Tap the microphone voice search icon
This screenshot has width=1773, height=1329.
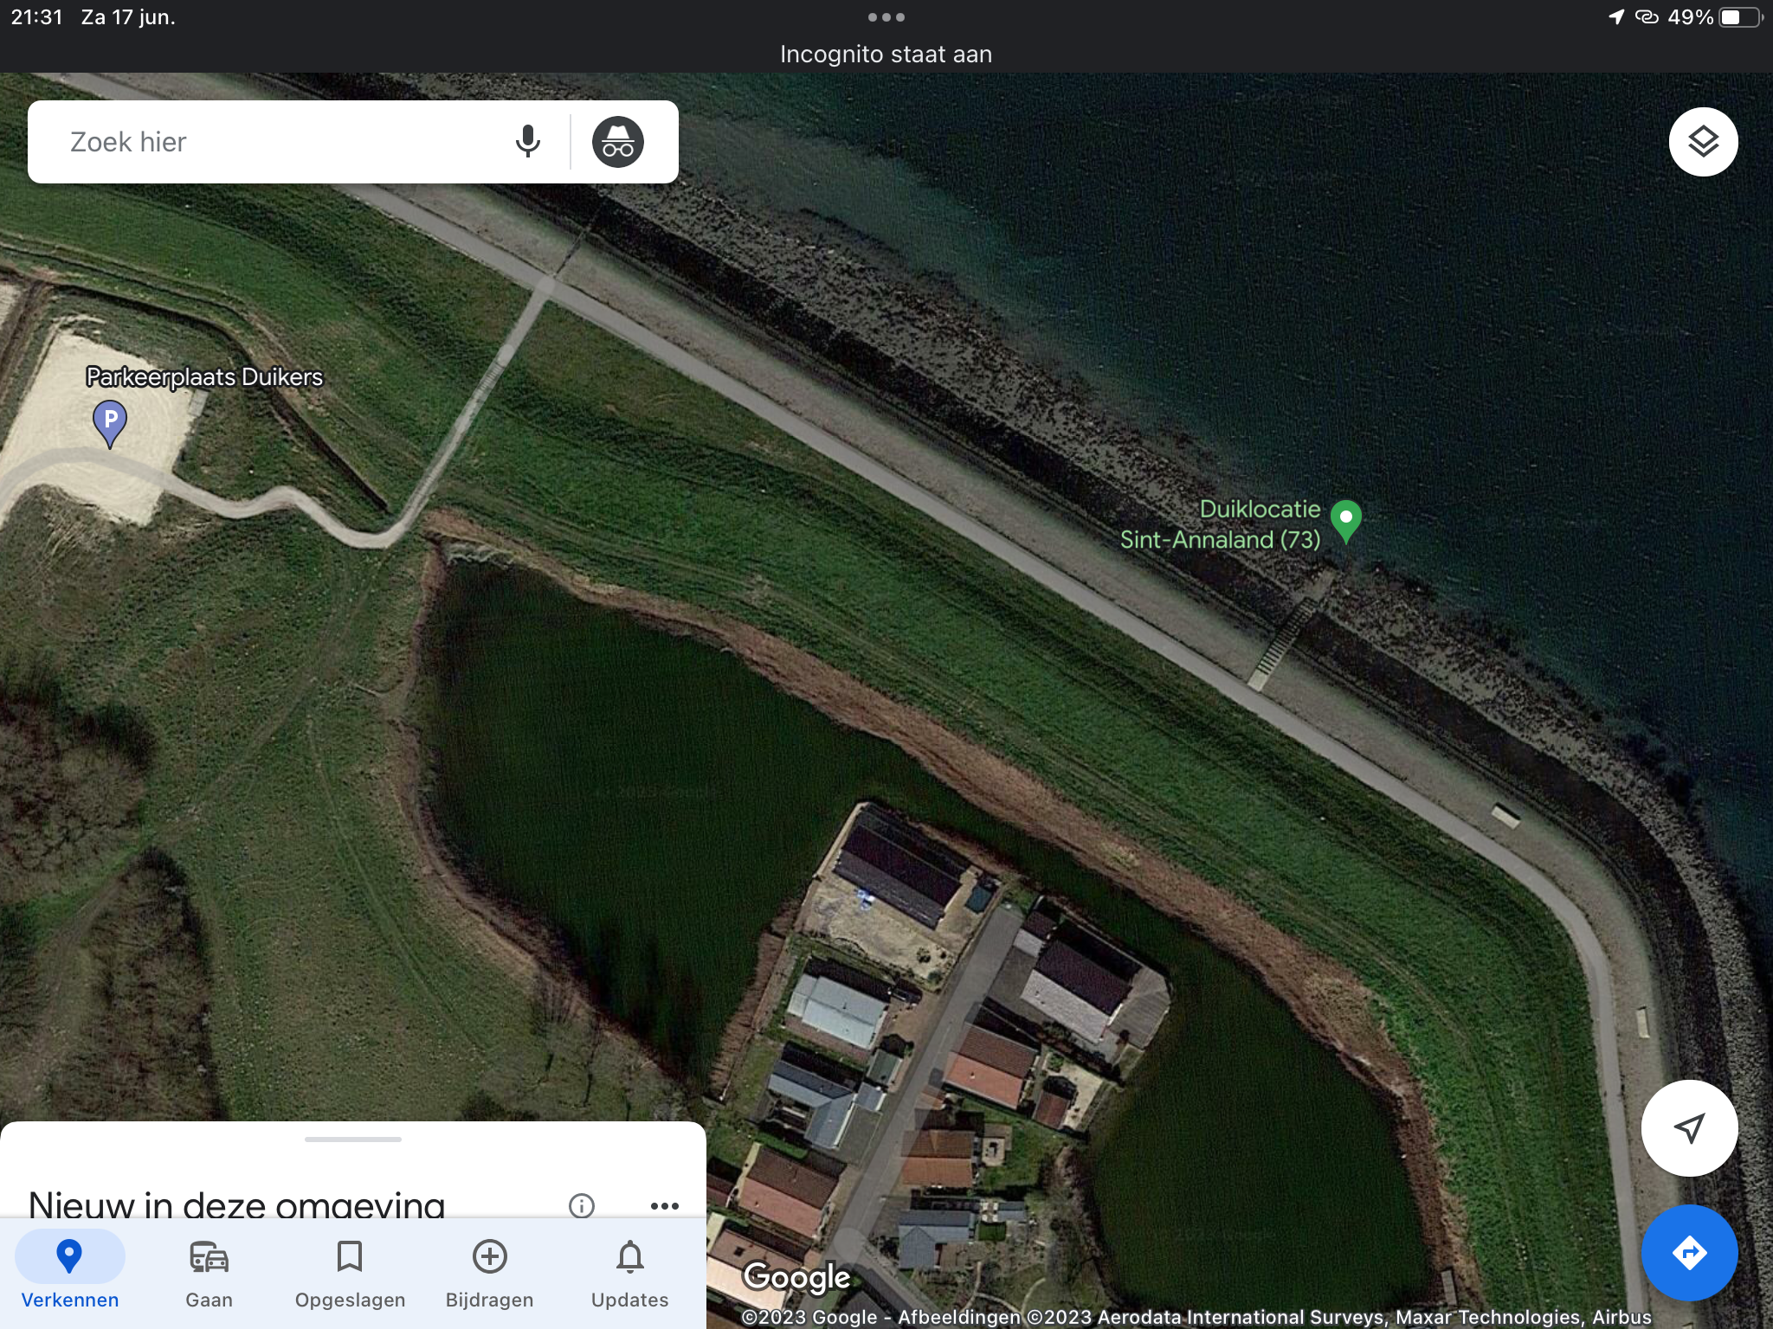527,142
